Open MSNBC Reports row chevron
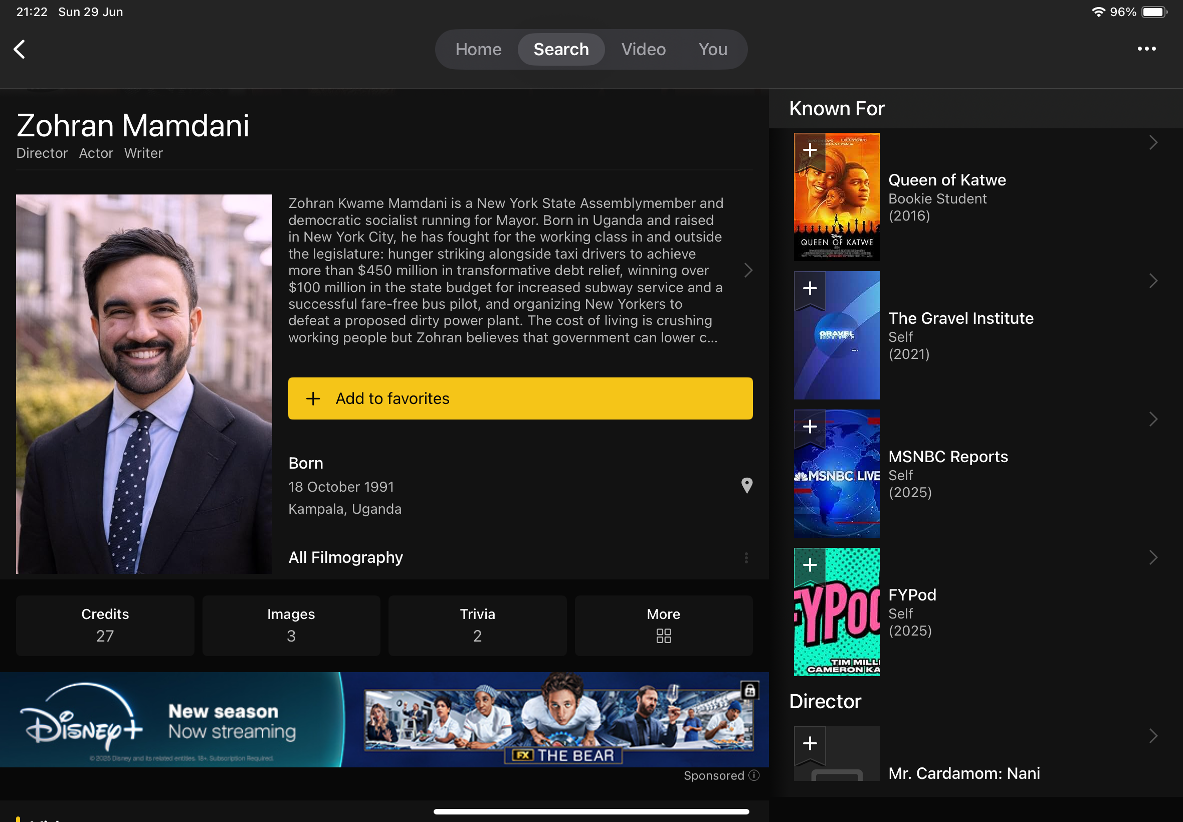1183x822 pixels. [1153, 420]
